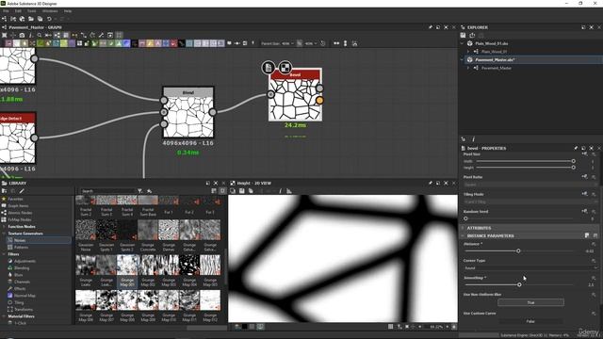Open Blending filter category
The height and width of the screenshot is (339, 603).
(x=22, y=268)
